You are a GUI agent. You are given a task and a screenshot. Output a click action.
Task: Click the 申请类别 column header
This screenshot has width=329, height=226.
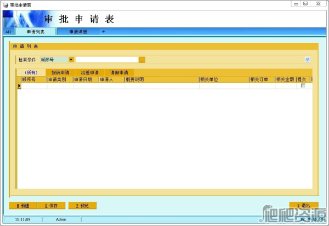[60, 80]
